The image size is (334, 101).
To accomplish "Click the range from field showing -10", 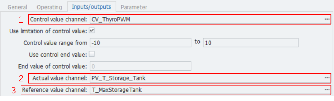I will (140, 43).
